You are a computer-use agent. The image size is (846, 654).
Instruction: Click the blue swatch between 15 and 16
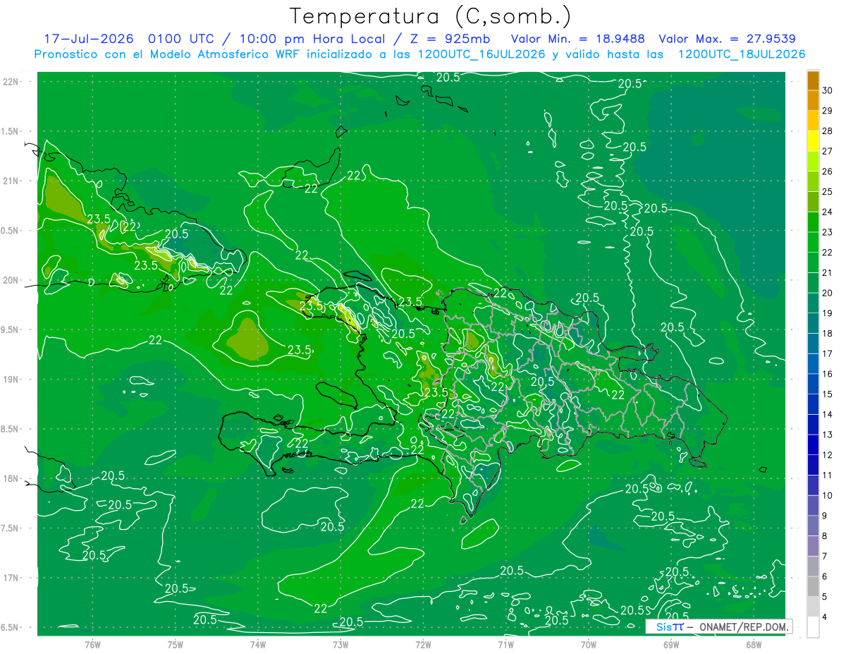[813, 384]
